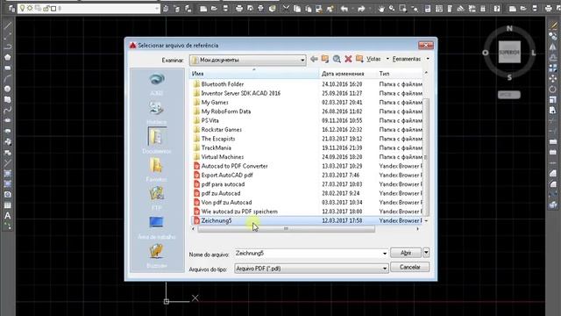Select the Von pdf zu Autocad file
This screenshot has height=316, width=561.
pos(226,203)
